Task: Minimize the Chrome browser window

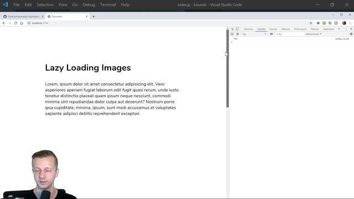Action: pyautogui.click(x=333, y=15)
